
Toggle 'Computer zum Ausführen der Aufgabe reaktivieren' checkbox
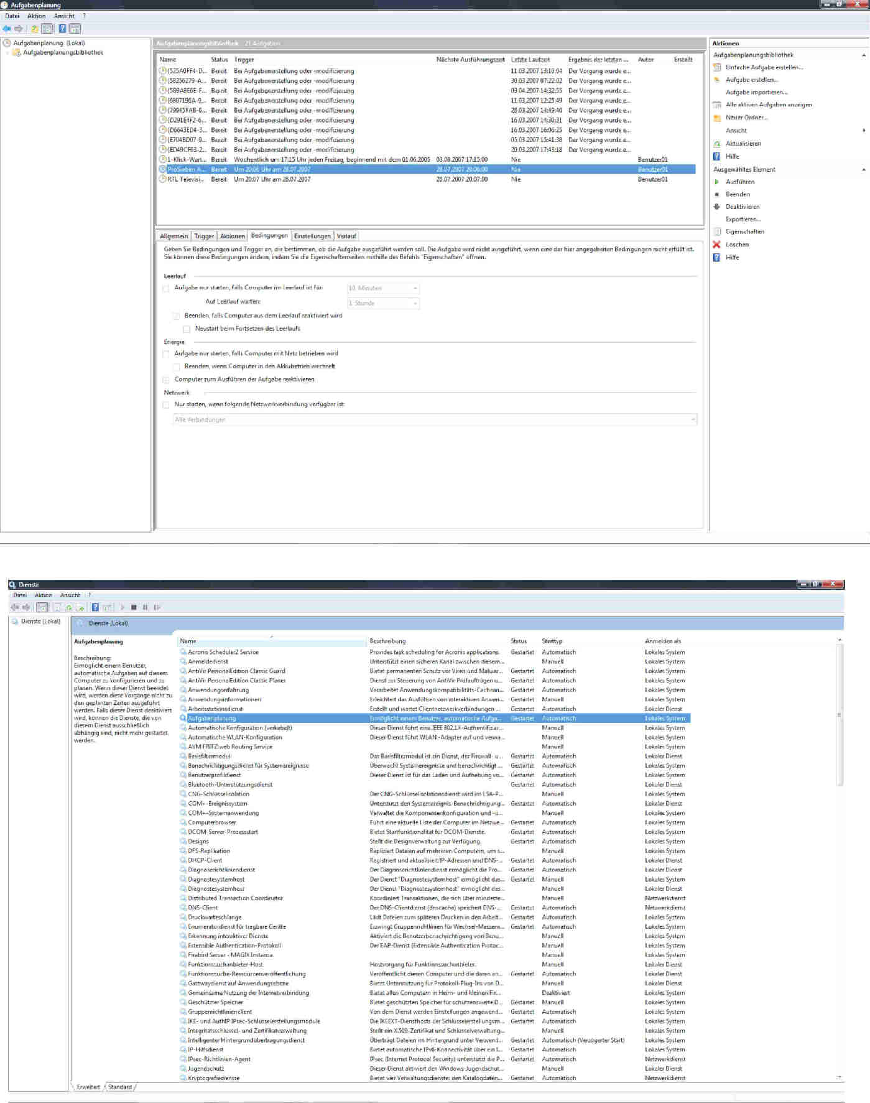(x=166, y=379)
